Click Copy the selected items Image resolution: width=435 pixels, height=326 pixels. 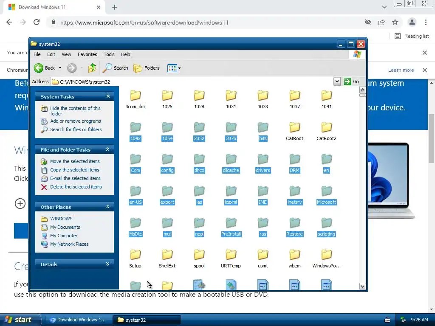coord(75,170)
